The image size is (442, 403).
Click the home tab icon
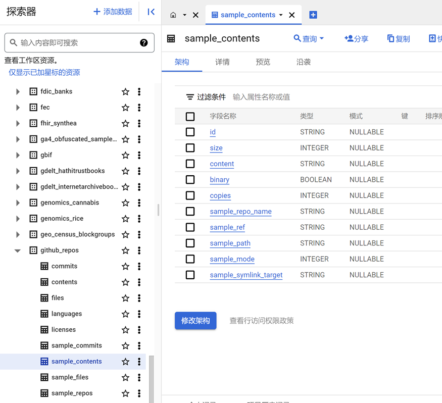tap(173, 15)
